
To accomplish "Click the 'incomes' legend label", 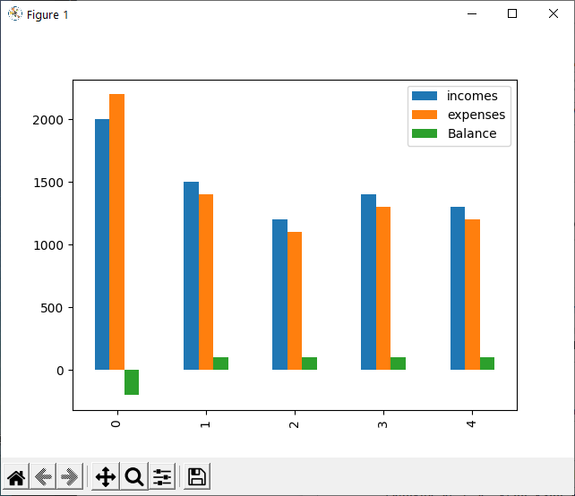I will tap(472, 96).
